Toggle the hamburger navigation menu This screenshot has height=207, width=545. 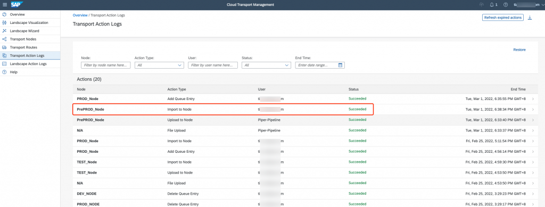point(5,4)
